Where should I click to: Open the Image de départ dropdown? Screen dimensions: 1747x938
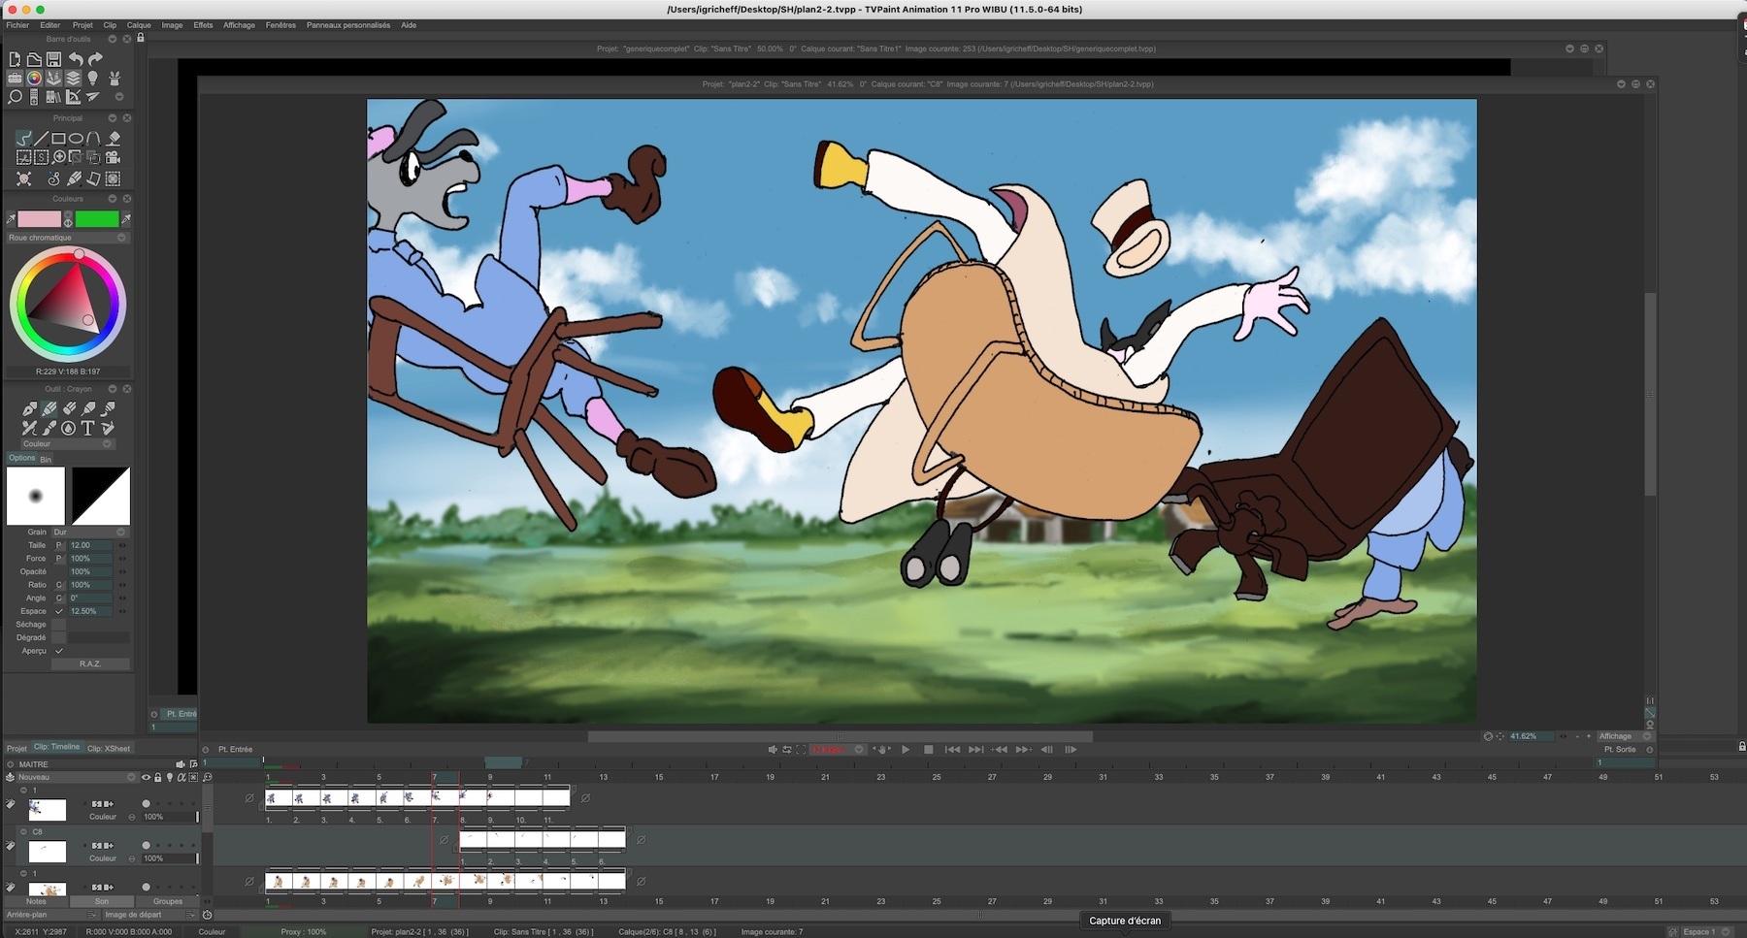click(x=150, y=915)
